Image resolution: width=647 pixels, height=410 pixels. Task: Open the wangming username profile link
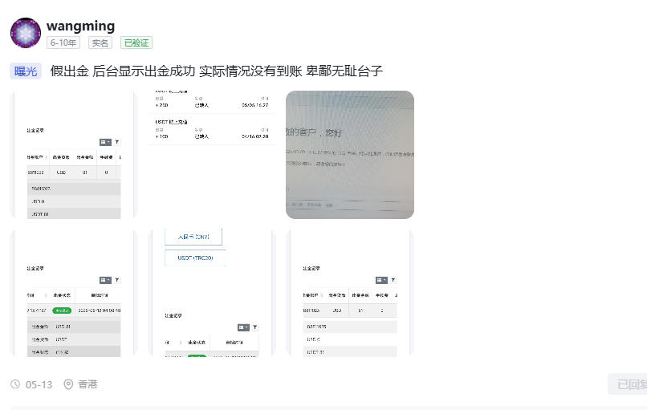(80, 26)
